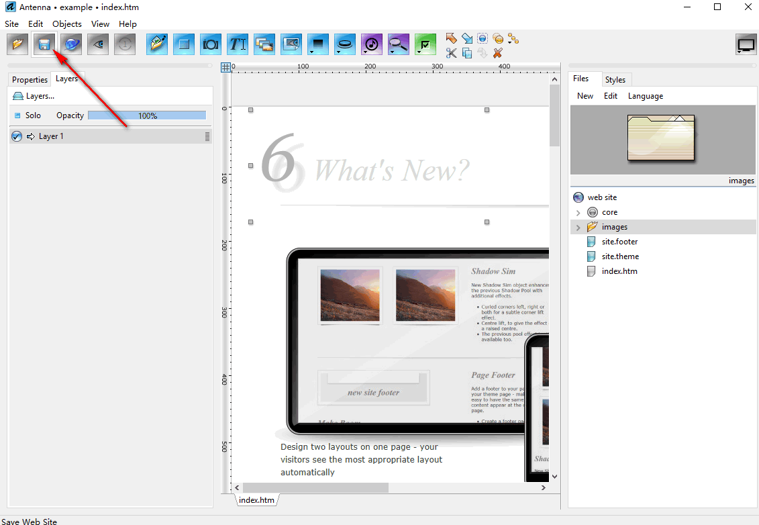Image resolution: width=759 pixels, height=525 pixels.
Task: Click Language in the Files panel
Action: (646, 96)
